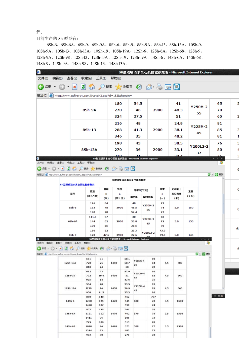Expand Forward history arrow in largest IE window
Image resolution: width=239 pixels, height=338 pixels.
point(68,87)
